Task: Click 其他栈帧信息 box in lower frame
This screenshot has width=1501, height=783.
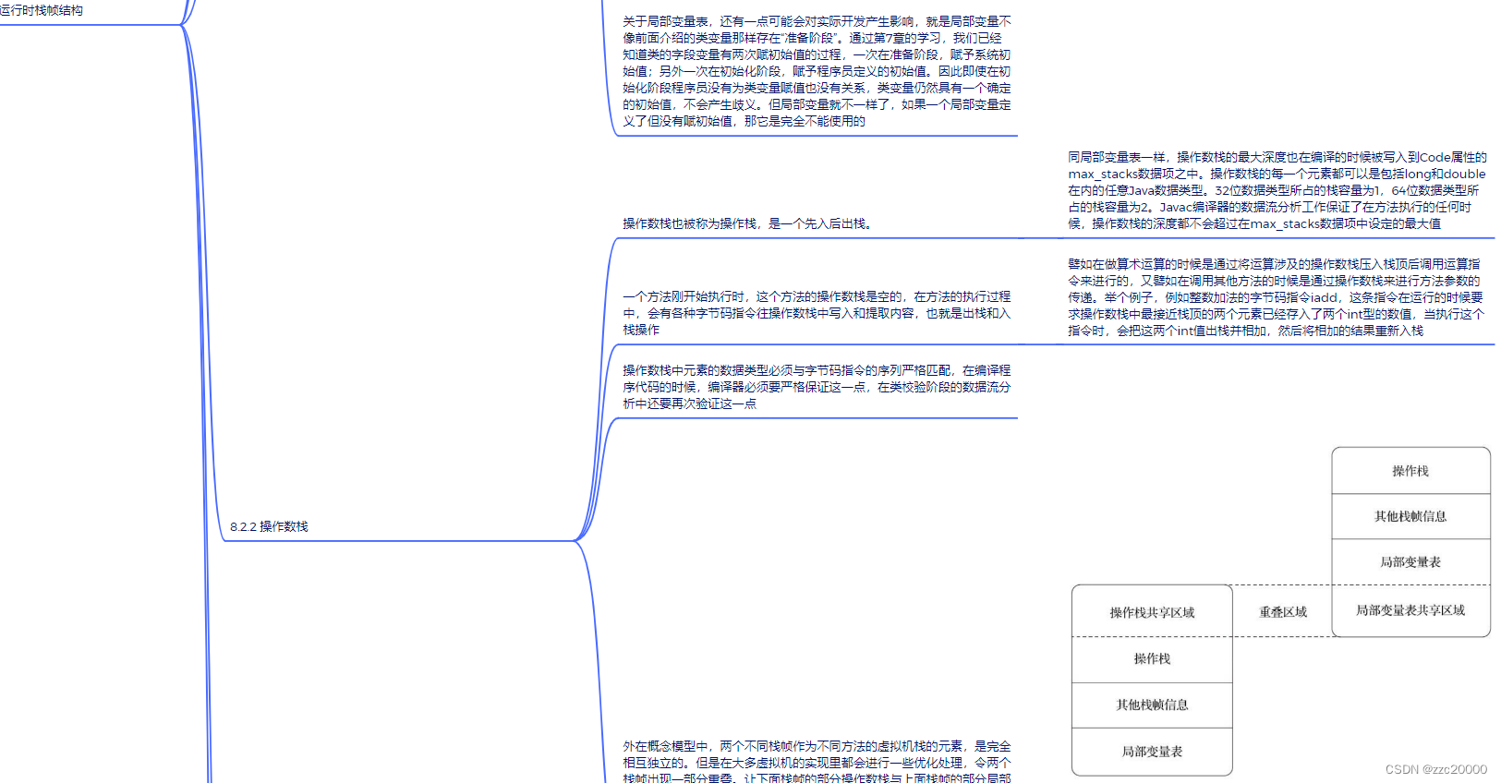Action: point(1152,705)
